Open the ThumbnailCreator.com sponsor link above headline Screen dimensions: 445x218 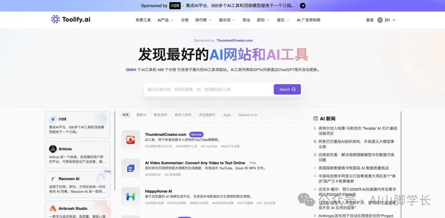click(x=234, y=40)
